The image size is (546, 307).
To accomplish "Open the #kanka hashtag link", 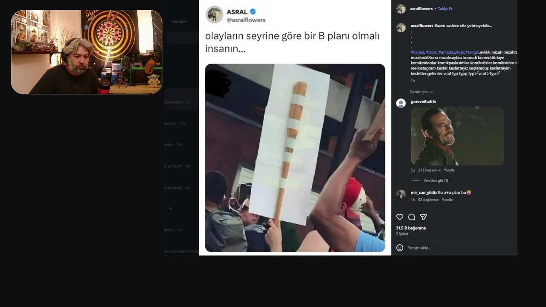I will (x=417, y=52).
